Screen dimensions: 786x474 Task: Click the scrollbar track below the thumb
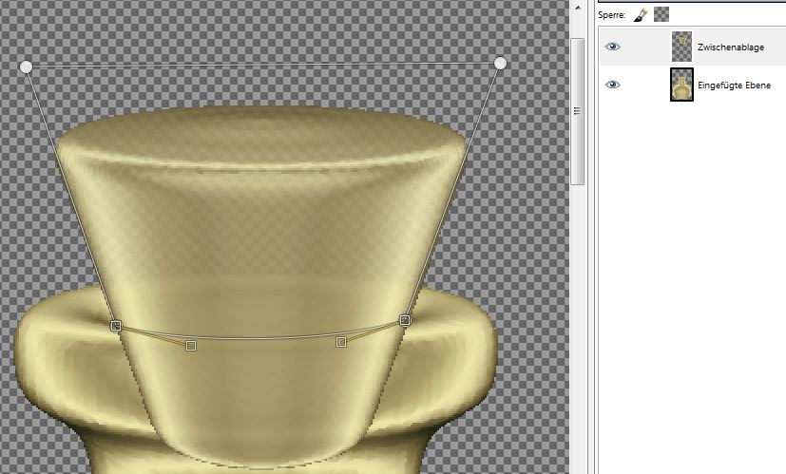click(x=576, y=332)
